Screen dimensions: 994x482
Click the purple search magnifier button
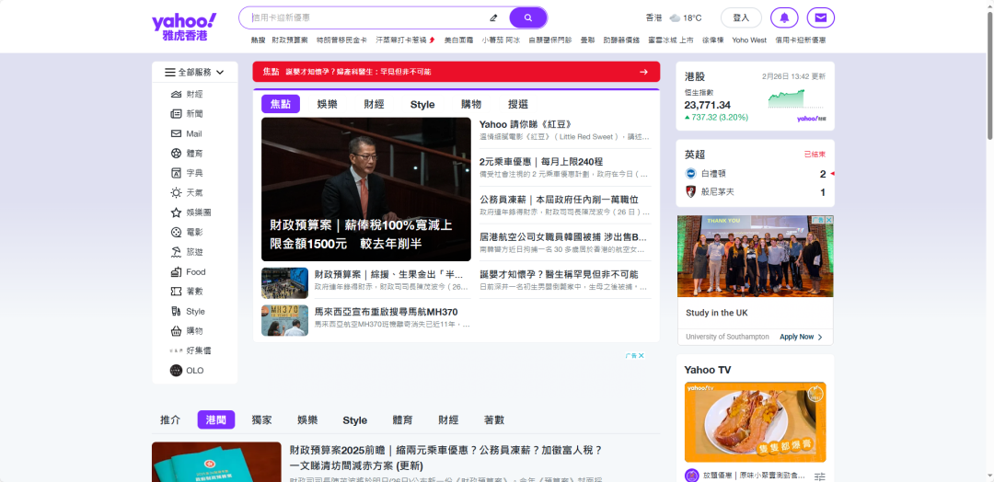tap(527, 17)
